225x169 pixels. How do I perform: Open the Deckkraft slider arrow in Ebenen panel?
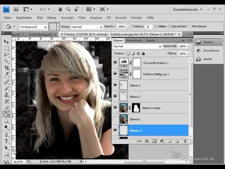(x=189, y=46)
